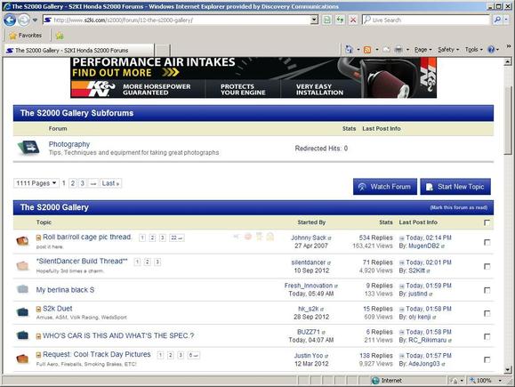Click the Home toolbar icon

[x=349, y=50]
